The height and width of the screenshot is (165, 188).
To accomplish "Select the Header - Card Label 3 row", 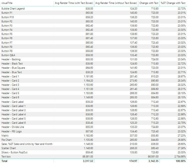I will tap(93, 110).
